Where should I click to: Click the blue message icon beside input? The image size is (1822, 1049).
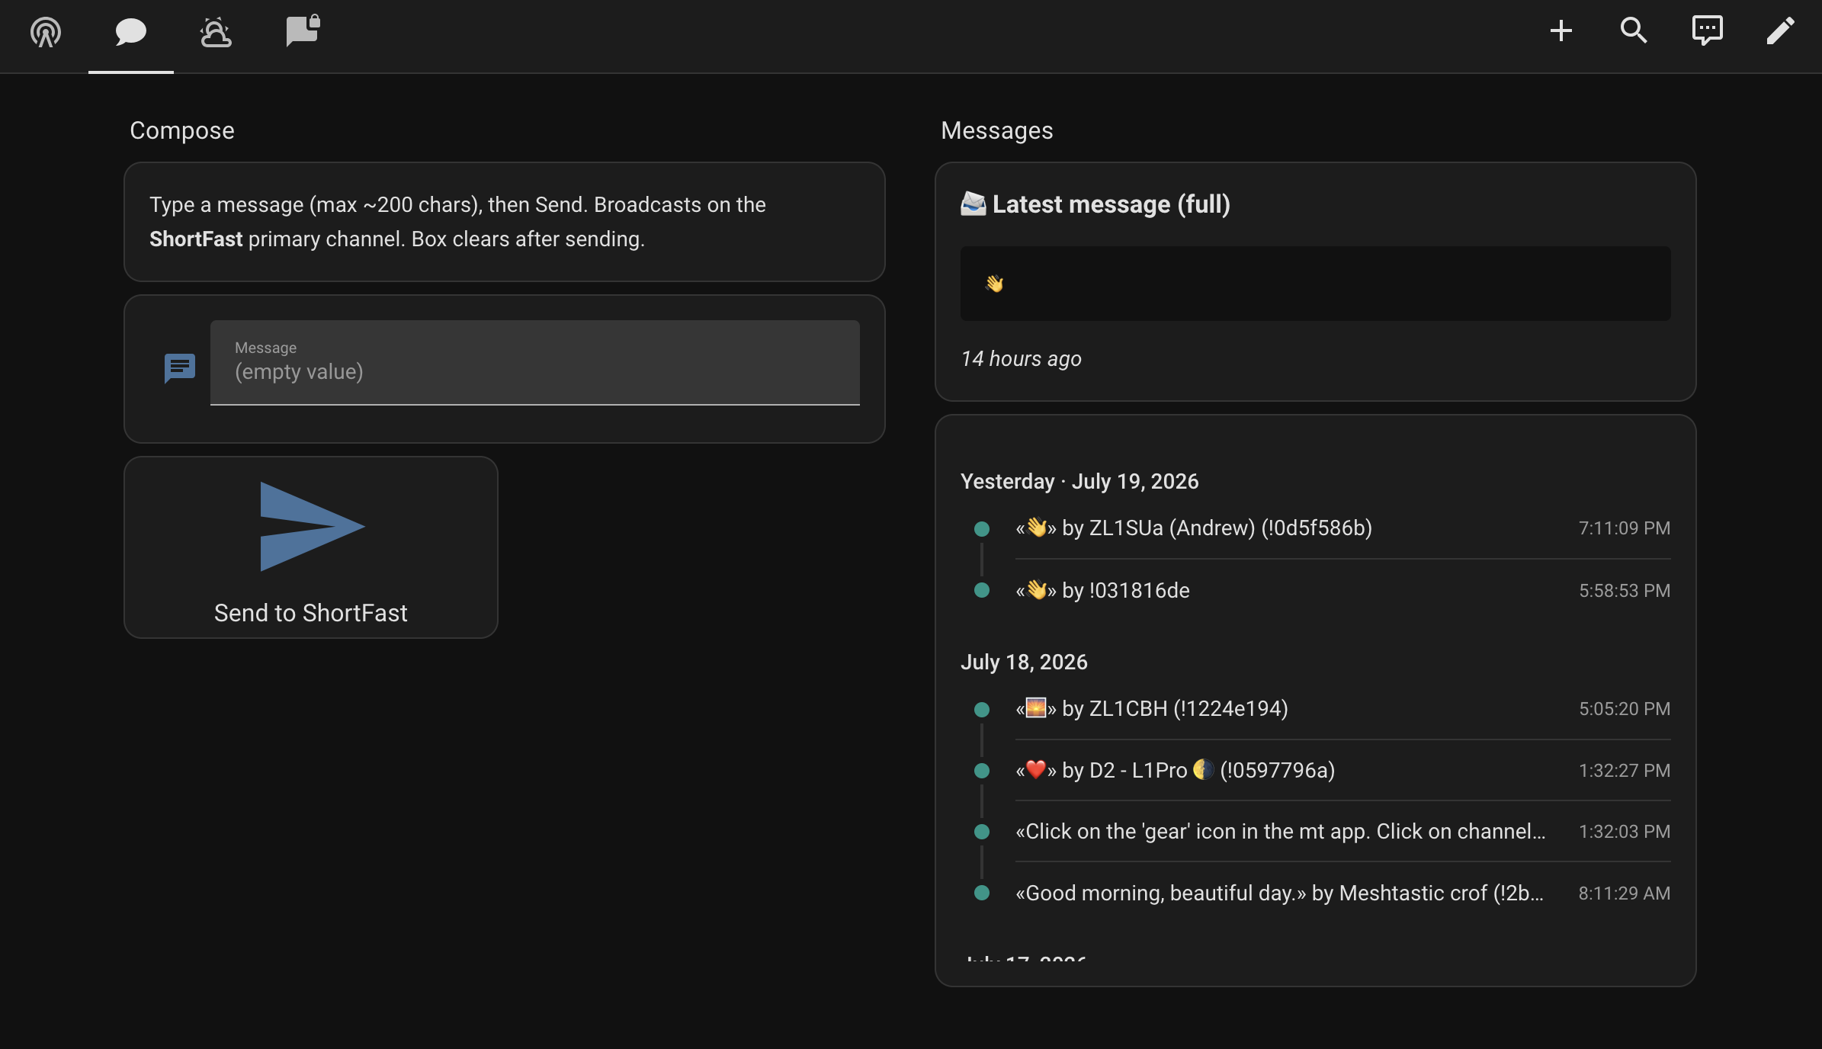tap(180, 368)
